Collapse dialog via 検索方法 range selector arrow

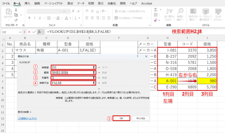coord(94,83)
